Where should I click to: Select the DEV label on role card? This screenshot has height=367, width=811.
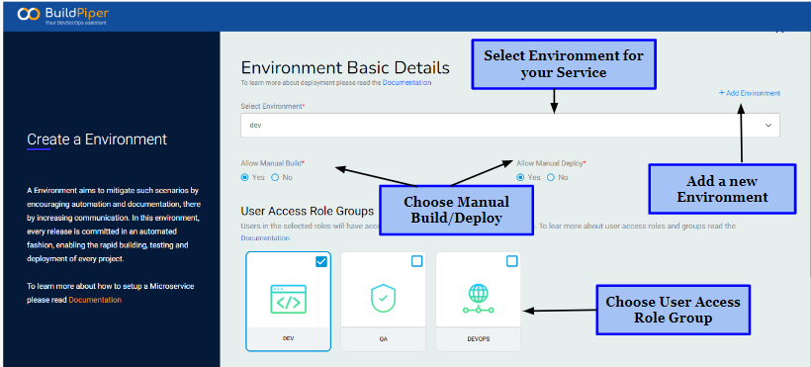pyautogui.click(x=288, y=339)
